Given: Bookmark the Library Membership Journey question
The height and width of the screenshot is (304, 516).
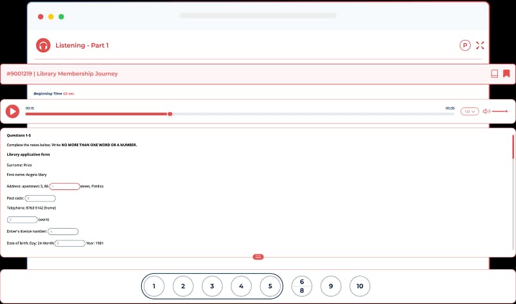Looking at the screenshot, I should coord(506,73).
